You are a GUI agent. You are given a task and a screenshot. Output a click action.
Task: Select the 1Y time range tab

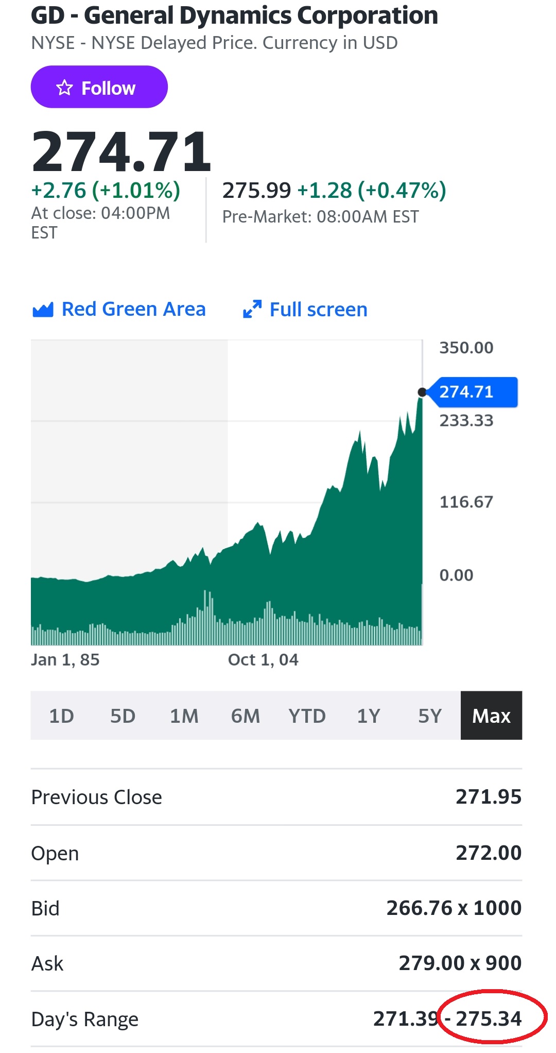pyautogui.click(x=369, y=716)
